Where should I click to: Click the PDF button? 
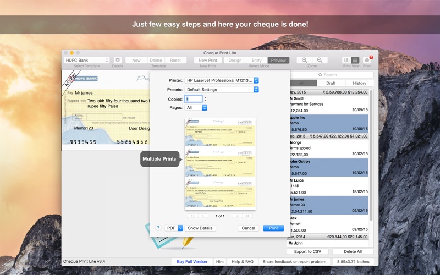coord(171,228)
